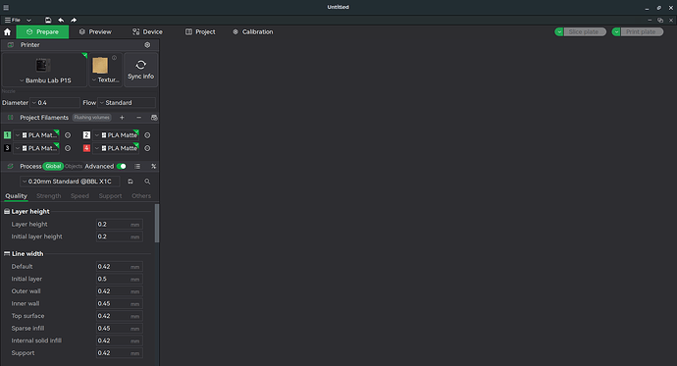Open printer settings gear icon
Viewport: 677px width, 366px height.
click(147, 45)
